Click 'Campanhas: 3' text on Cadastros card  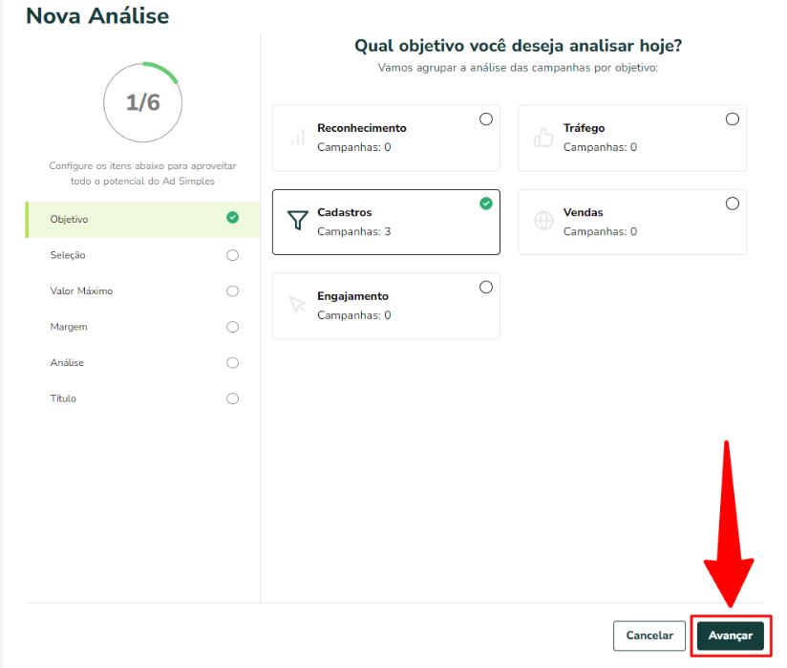point(353,231)
